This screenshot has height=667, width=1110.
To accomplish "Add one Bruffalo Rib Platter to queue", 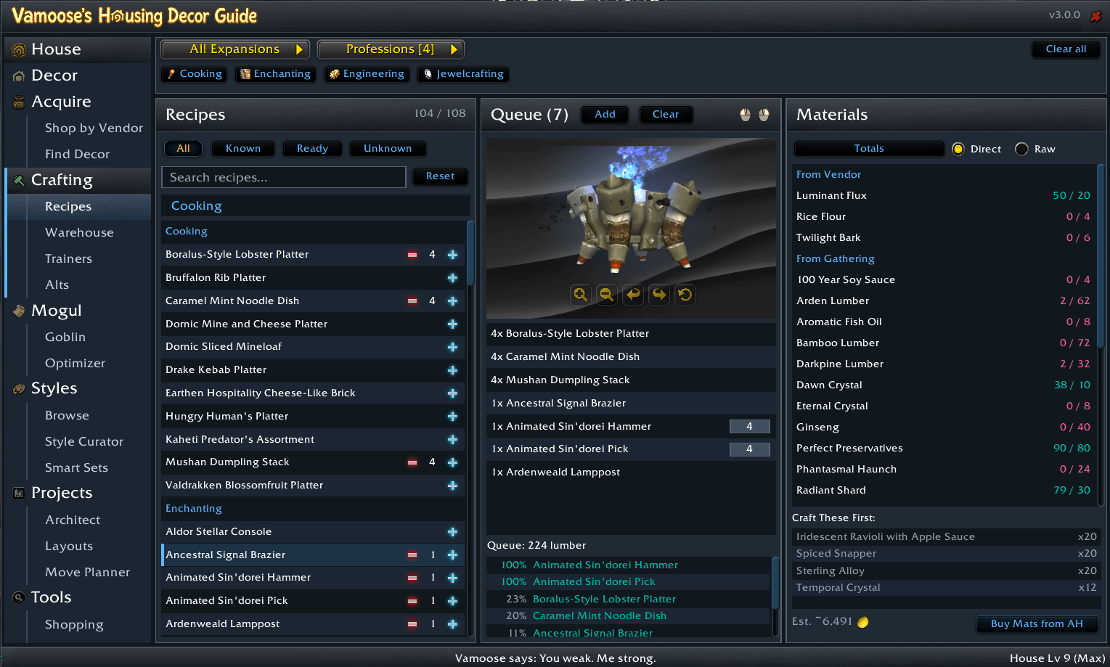I will point(452,278).
